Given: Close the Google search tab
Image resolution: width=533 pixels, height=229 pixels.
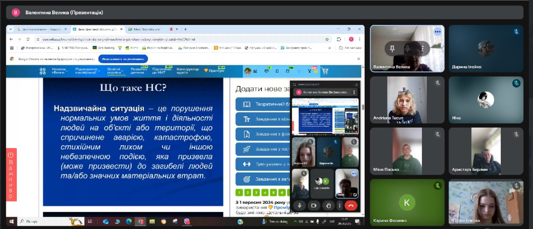Looking at the screenshot, I should pos(66,29).
